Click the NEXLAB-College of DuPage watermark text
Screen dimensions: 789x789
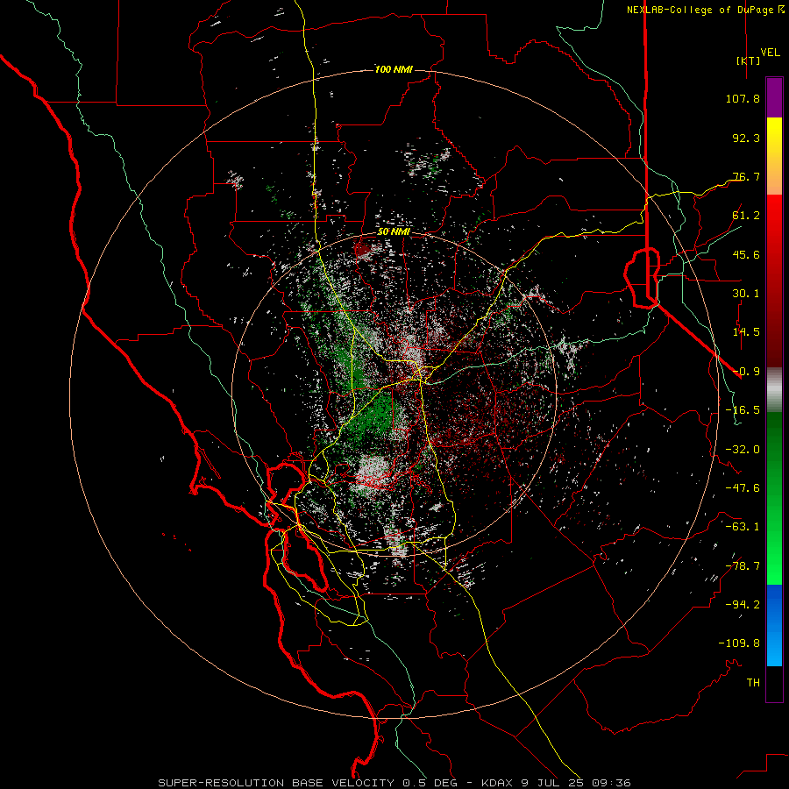point(705,10)
